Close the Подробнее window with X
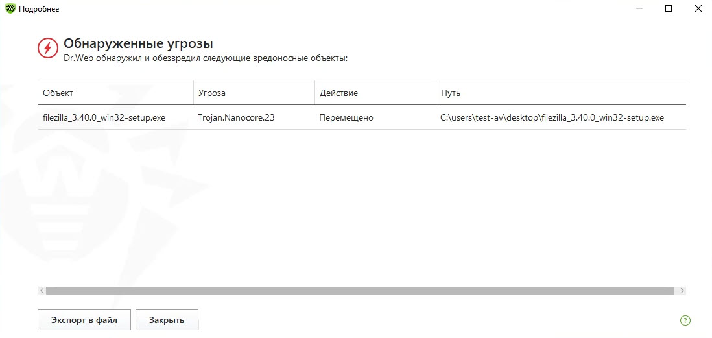Viewport: 712px width, 338px height. pyautogui.click(x=698, y=8)
